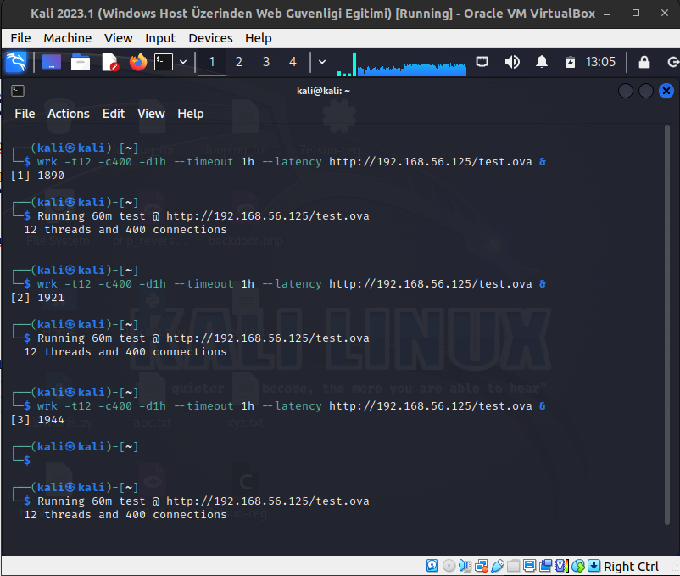The width and height of the screenshot is (680, 576).
Task: Click the network adapters status icon
Action: 482,566
